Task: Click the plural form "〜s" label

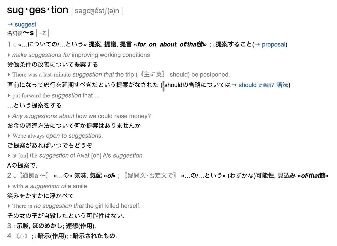Action: coord(28,33)
